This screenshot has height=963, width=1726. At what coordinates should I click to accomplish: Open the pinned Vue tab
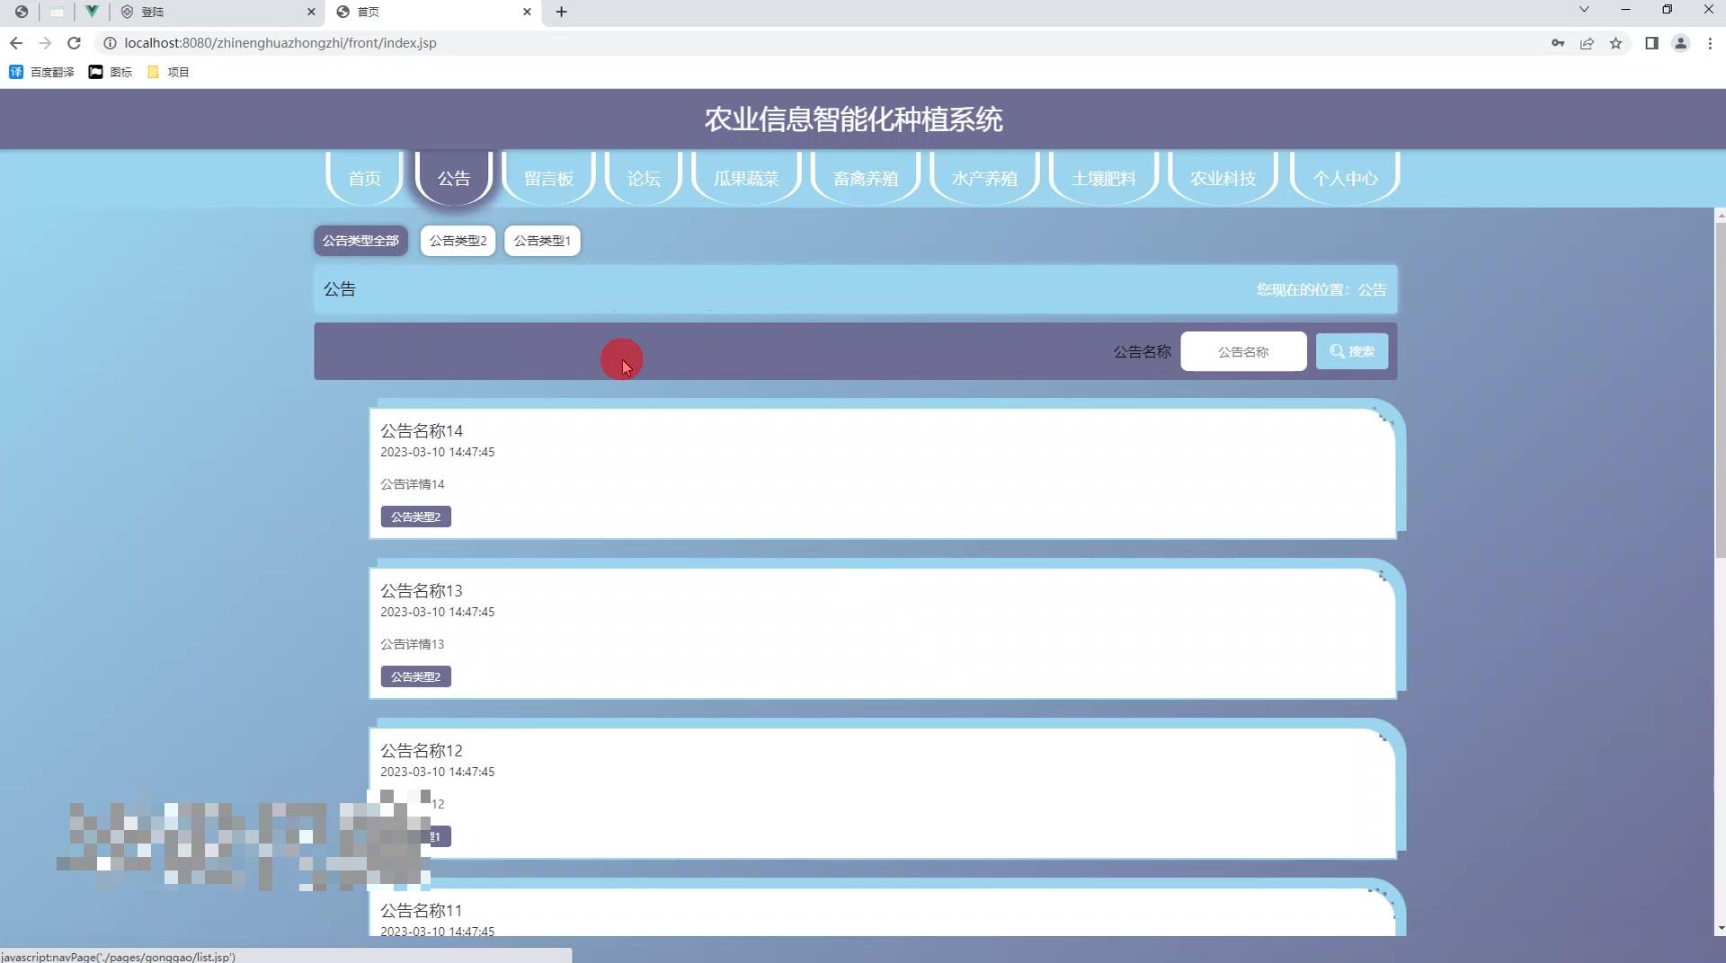(91, 12)
